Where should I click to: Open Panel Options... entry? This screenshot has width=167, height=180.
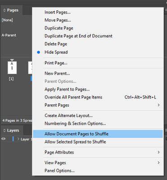pyautogui.click(x=98, y=171)
